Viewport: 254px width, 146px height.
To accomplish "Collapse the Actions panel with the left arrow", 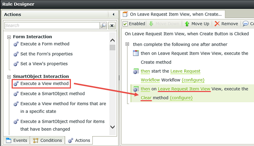I will pyautogui.click(x=113, y=14).
